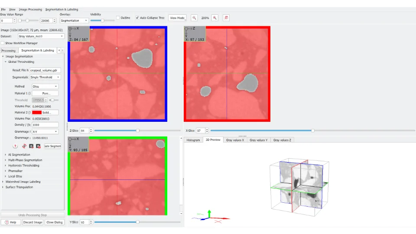
Task: Open the Single Threshold segmentation dropdown
Action: (45, 77)
